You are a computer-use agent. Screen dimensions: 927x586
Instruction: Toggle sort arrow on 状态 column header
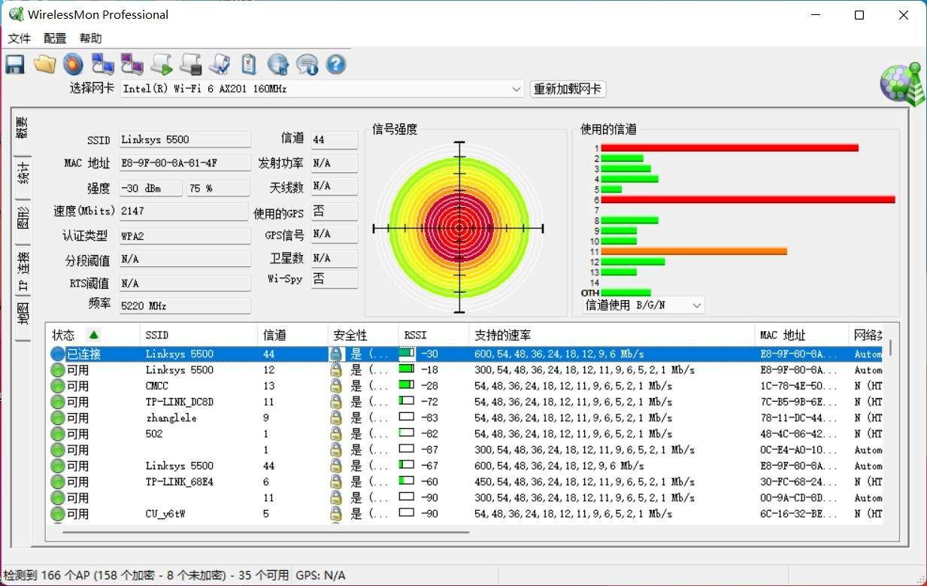coord(93,335)
